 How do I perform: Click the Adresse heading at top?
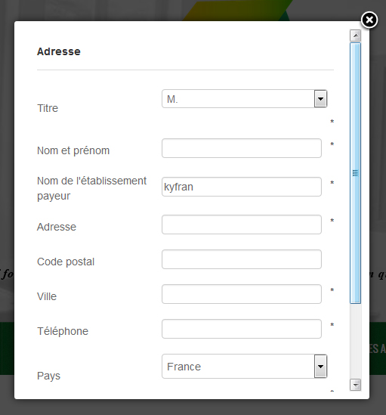point(59,51)
